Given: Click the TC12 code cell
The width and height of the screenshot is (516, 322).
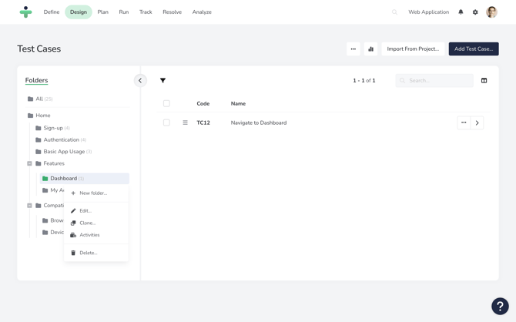Looking at the screenshot, I should tap(203, 122).
